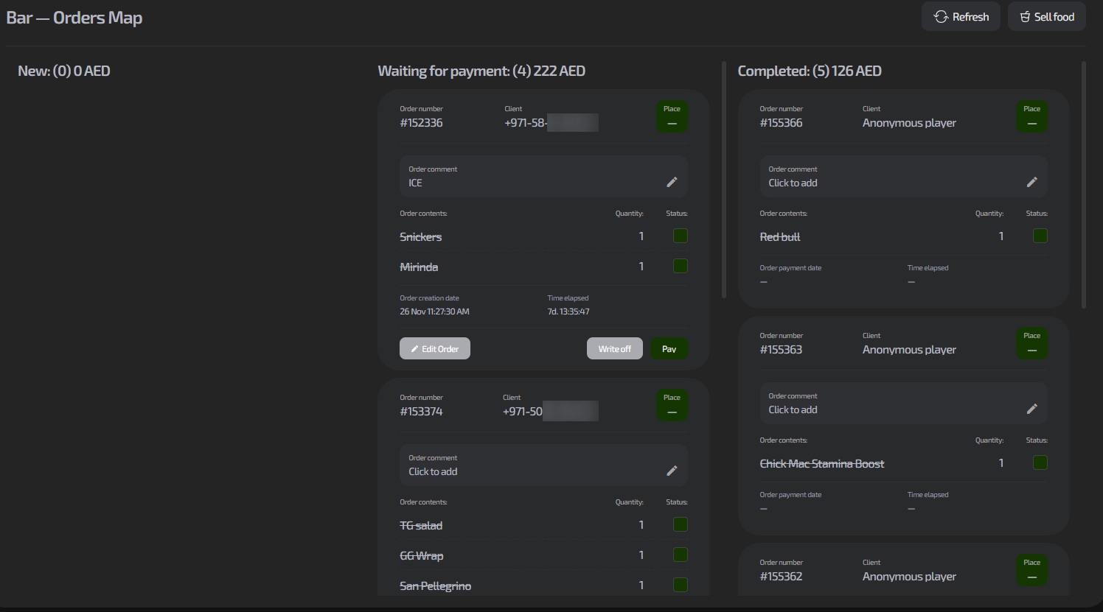Image resolution: width=1103 pixels, height=612 pixels.
Task: Toggle Red bull status checkbox
Action: click(1040, 236)
